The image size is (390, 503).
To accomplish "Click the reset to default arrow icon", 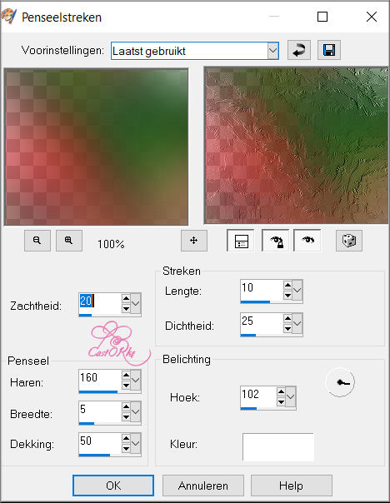I will pyautogui.click(x=299, y=50).
